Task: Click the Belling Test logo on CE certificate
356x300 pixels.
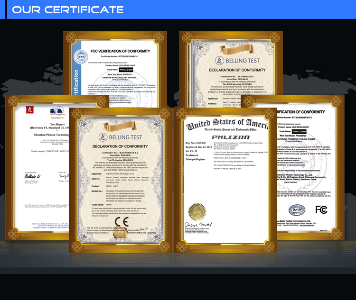Action: point(121,137)
